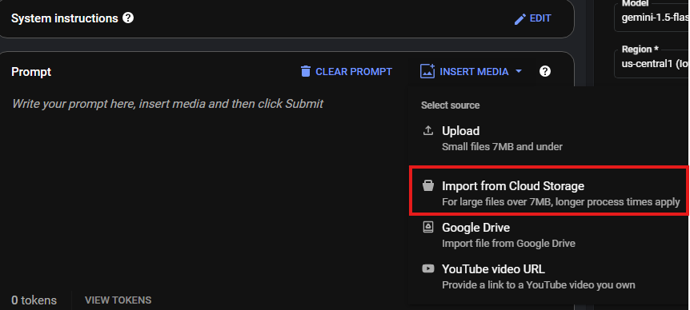Select Import from Cloud Storage option
The image size is (690, 310).
coord(549,191)
